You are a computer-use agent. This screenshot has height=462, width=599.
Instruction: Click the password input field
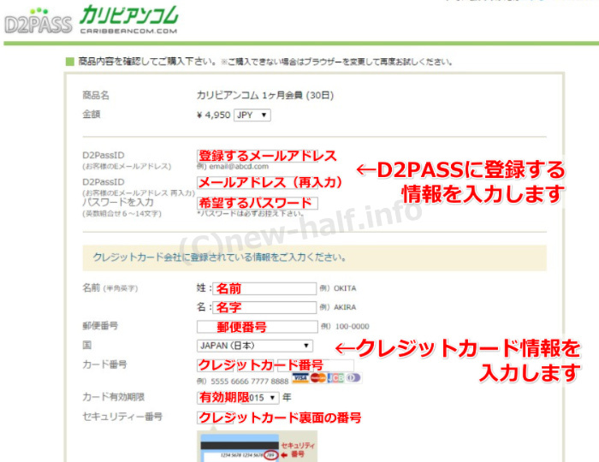pos(258,203)
